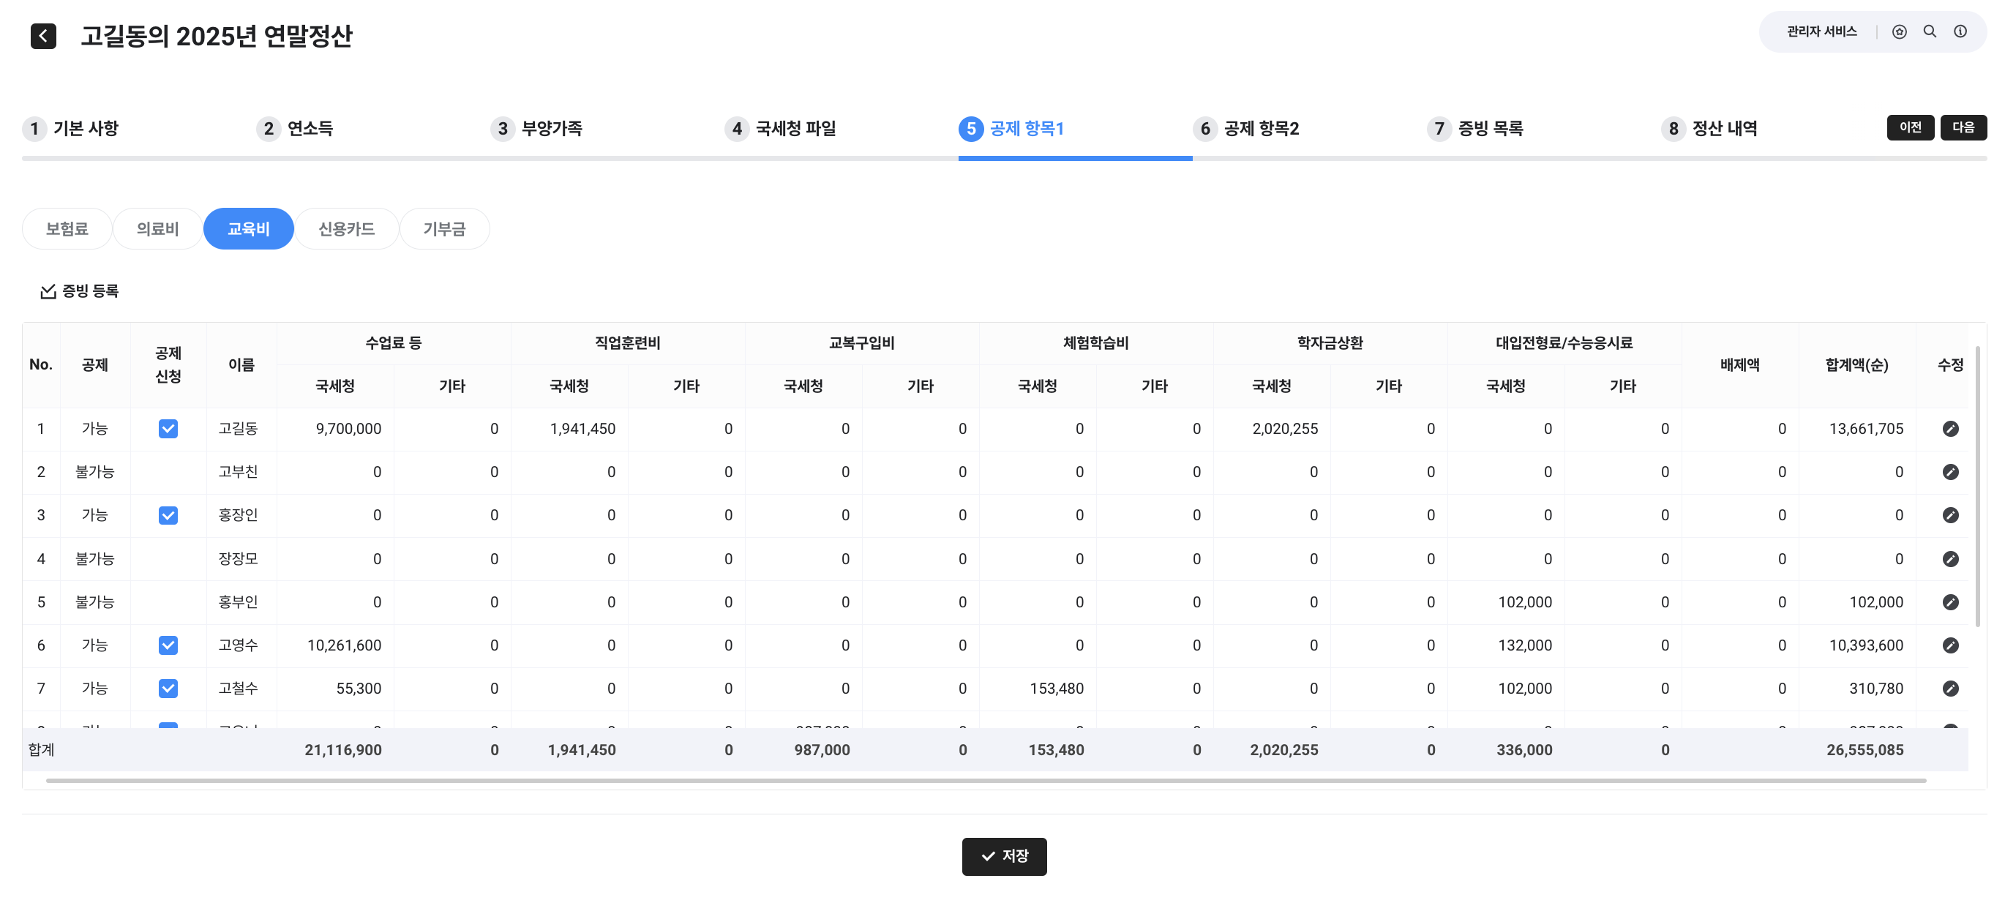
Task: Open the settings icon beside 관리자 서비스
Action: 1899,32
